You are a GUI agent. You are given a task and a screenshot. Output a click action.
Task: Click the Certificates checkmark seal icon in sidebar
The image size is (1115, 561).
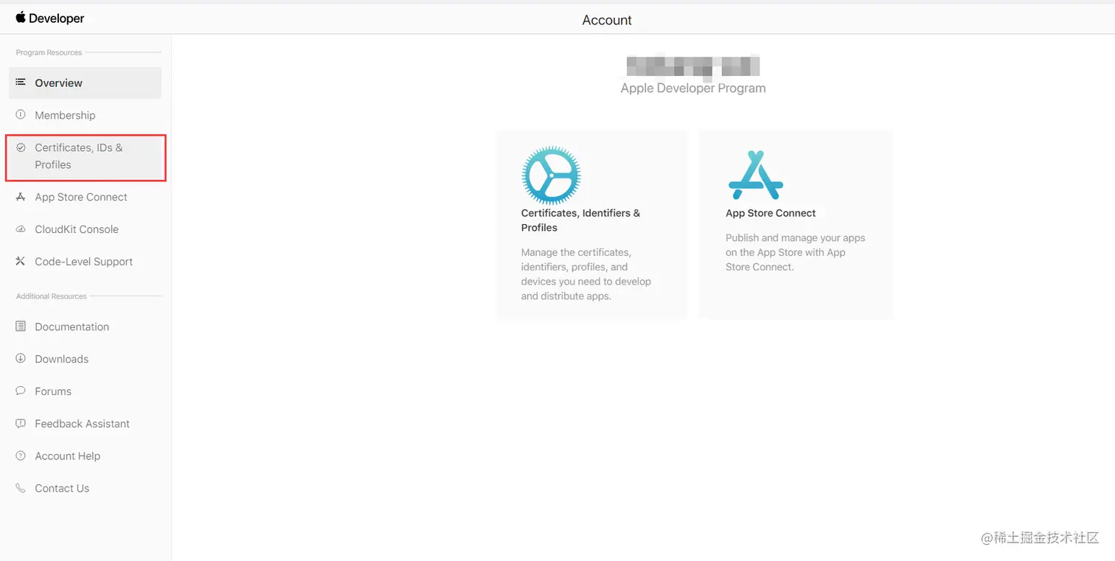coord(21,147)
